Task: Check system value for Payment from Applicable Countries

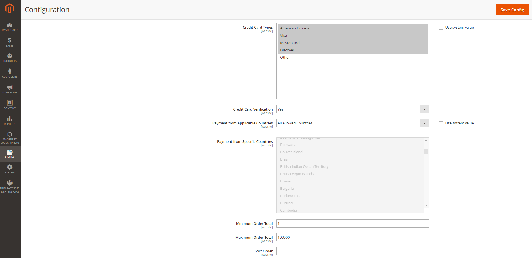Action: tap(441, 123)
